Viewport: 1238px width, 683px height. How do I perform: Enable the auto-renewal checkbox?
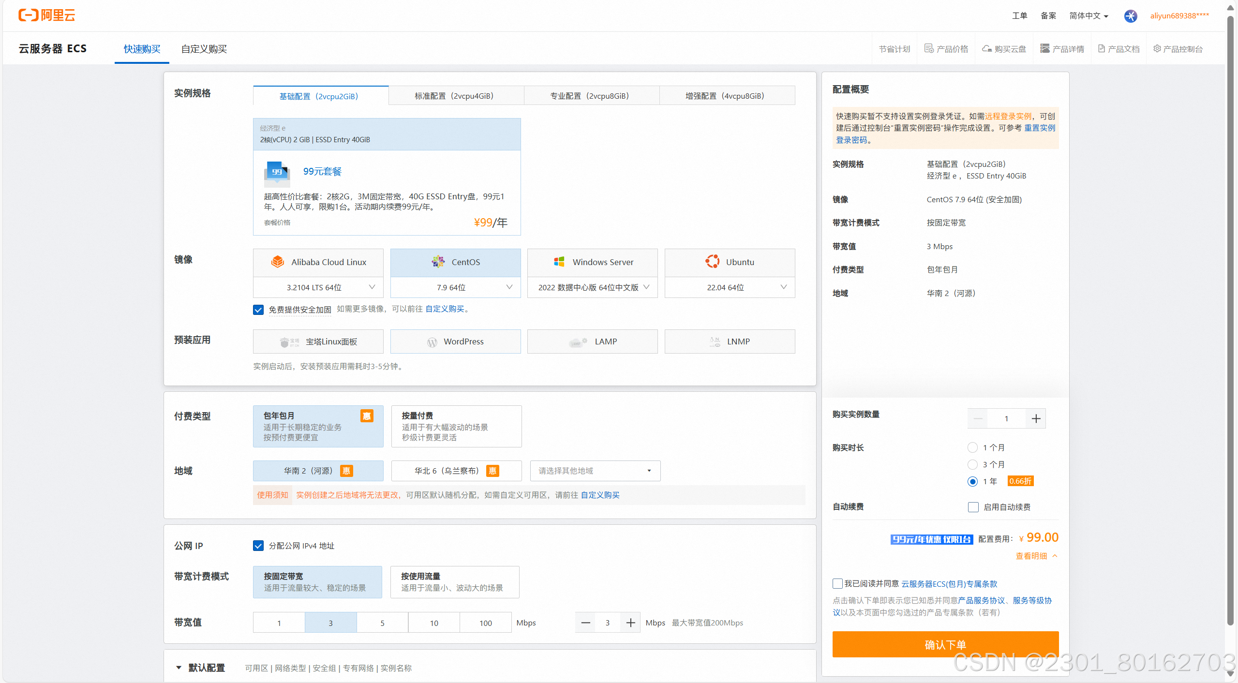coord(973,507)
